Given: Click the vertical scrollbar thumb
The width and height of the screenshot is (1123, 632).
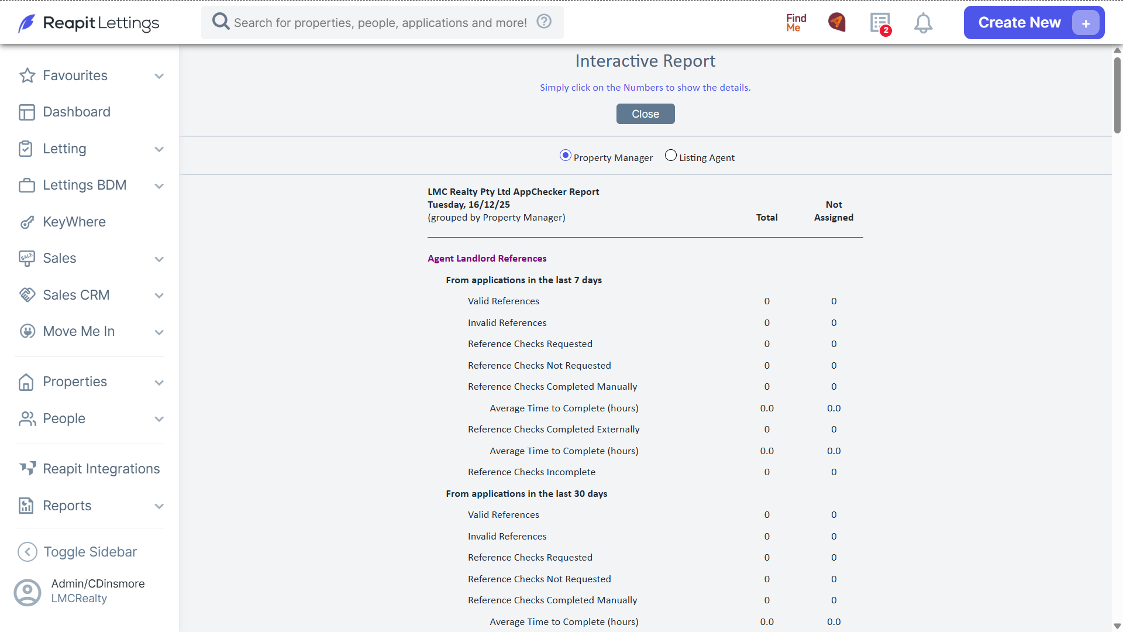Looking at the screenshot, I should 1117,95.
